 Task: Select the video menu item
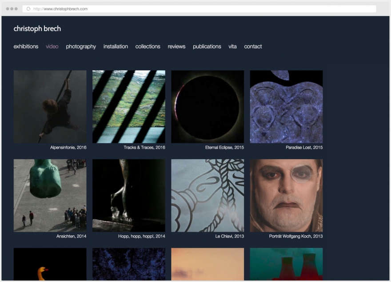[52, 46]
